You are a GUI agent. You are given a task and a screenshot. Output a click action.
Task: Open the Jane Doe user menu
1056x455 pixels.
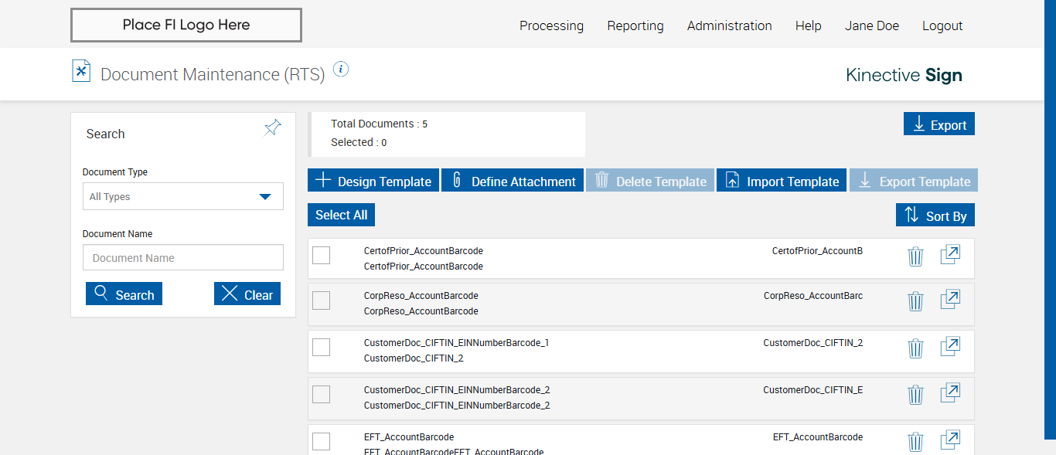coord(872,25)
